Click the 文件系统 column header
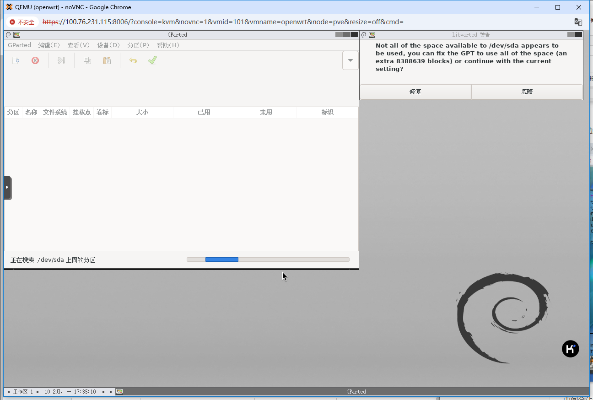The height and width of the screenshot is (400, 593). click(55, 112)
